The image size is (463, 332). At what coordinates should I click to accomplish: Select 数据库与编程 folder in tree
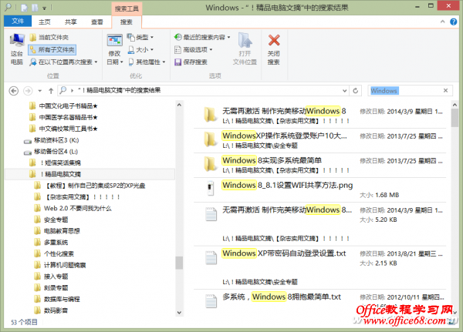click(57, 299)
